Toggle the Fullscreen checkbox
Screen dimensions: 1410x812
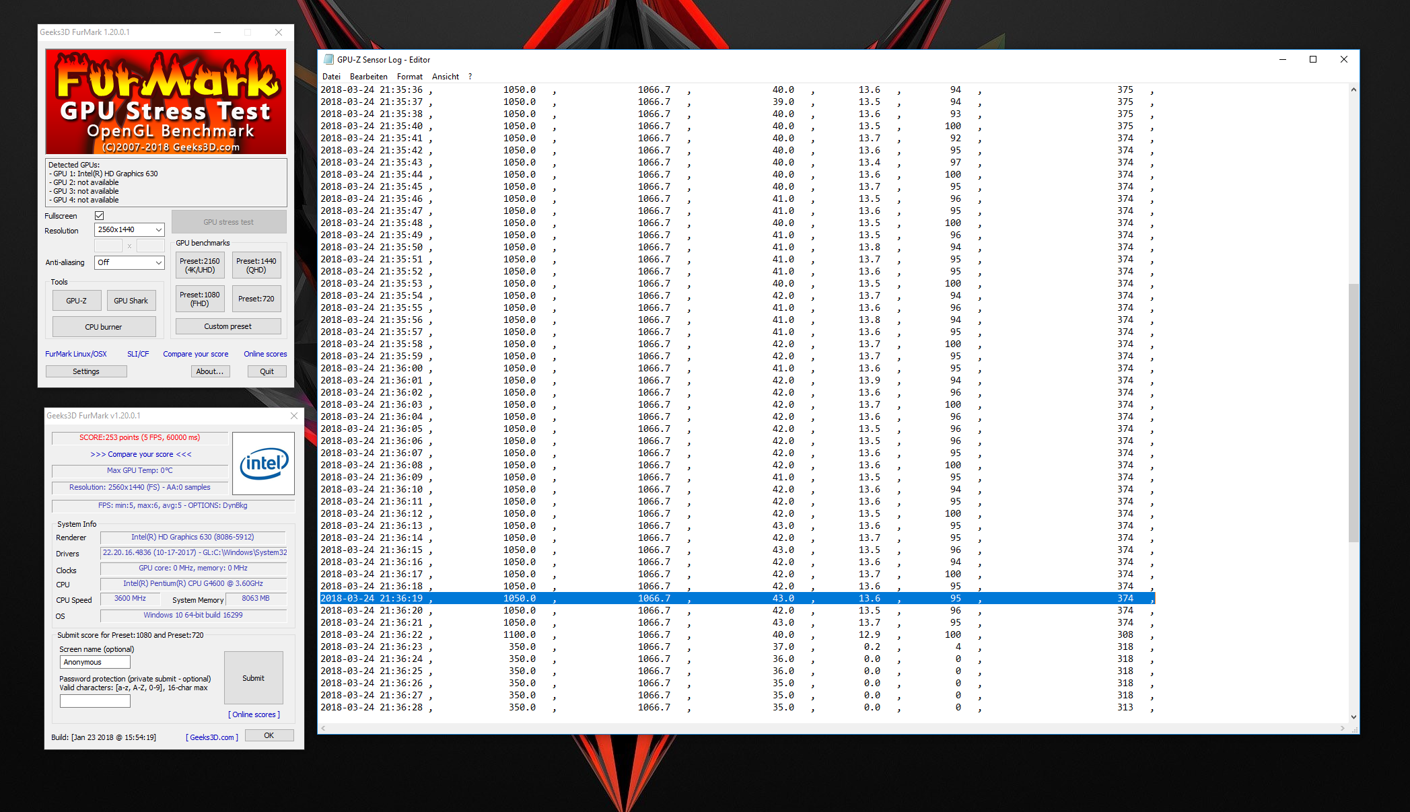(x=100, y=216)
